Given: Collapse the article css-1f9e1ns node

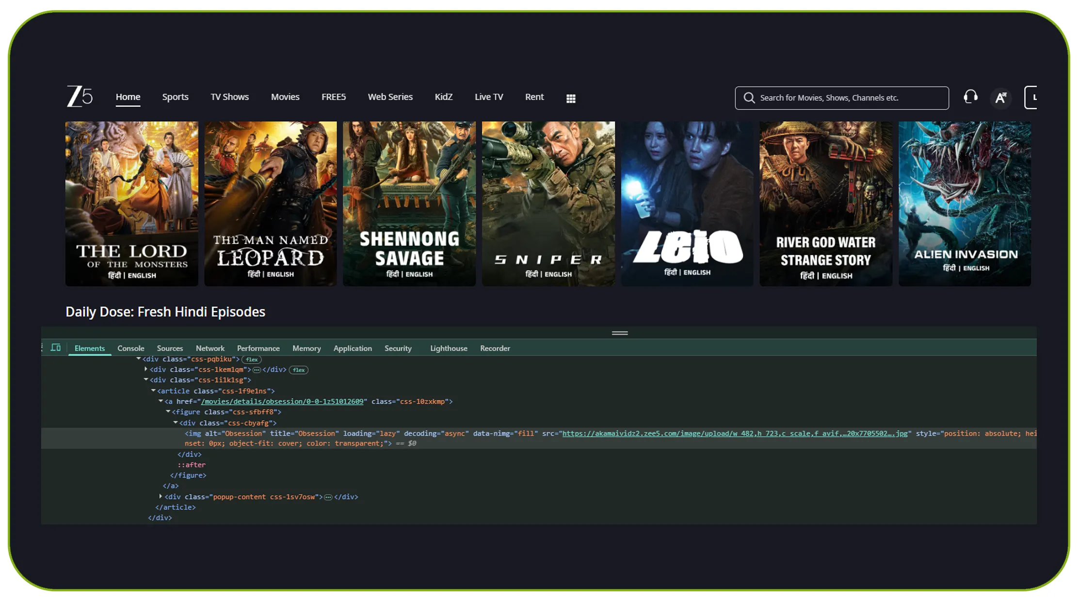Looking at the screenshot, I should click(153, 390).
